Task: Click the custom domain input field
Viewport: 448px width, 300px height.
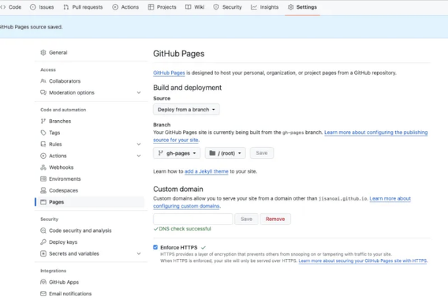Action: (193, 219)
